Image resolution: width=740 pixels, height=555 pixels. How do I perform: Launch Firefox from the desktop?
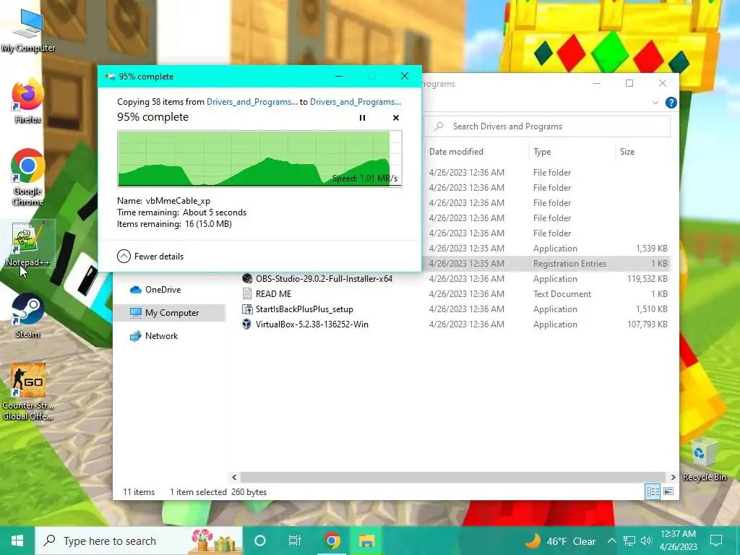pyautogui.click(x=28, y=102)
